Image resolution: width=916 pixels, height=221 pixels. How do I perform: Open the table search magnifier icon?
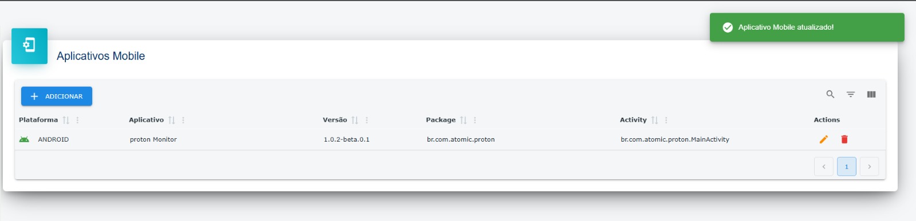tap(830, 94)
